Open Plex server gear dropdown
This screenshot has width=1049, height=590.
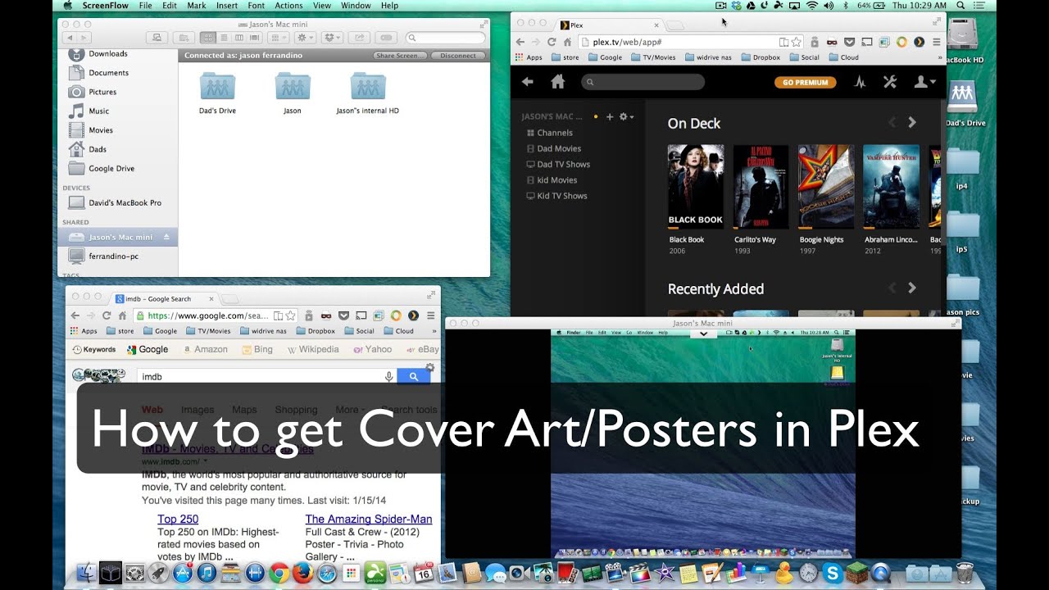click(627, 117)
